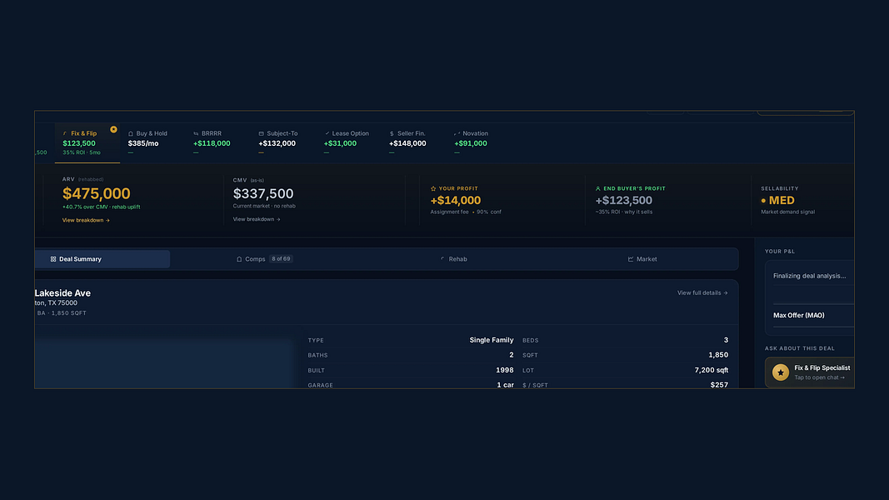Click the Lakeside Ave address heading
889x500 pixels.
(x=62, y=293)
